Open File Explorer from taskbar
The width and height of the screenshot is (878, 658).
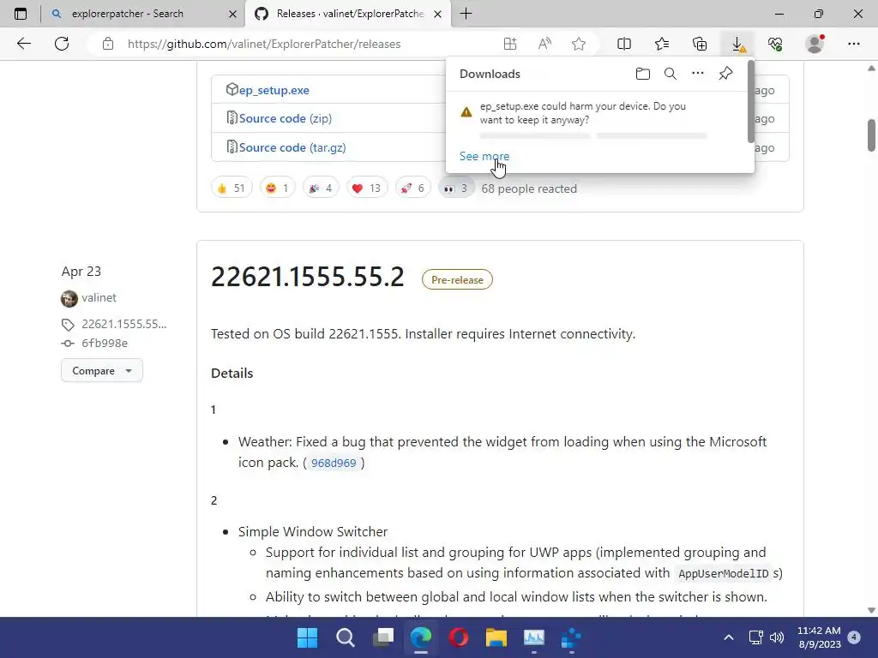point(496,637)
